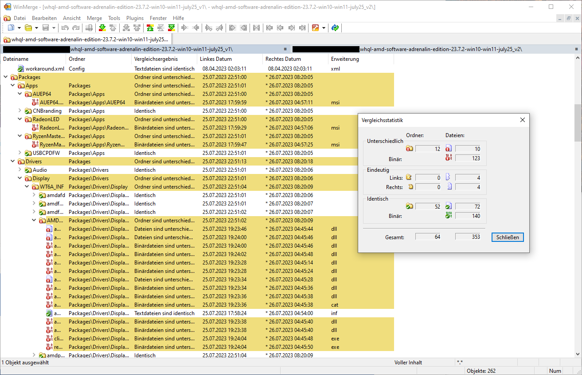Sort by Linkes Datum column header
Viewport: 582px width, 375px height.
click(230, 59)
